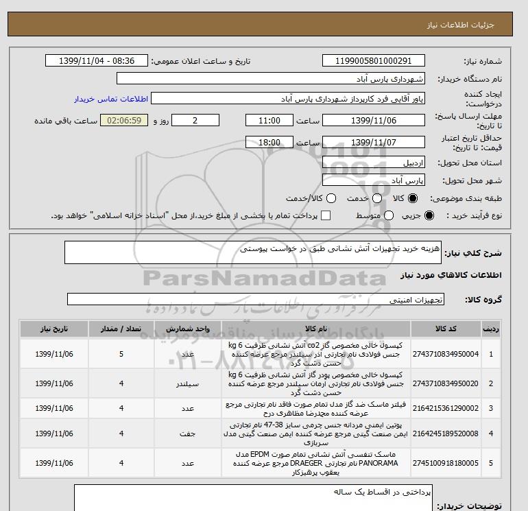Click the response deadline date 1399/11/06 field
The width and height of the screenshot is (528, 511).
[374, 120]
